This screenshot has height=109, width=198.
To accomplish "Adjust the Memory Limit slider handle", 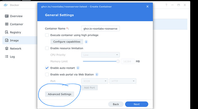I will (118, 61).
